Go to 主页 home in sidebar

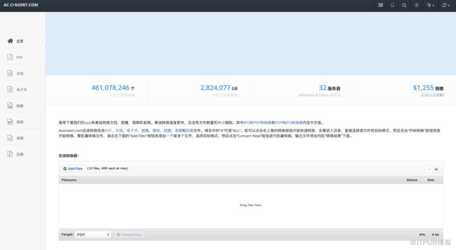19,41
